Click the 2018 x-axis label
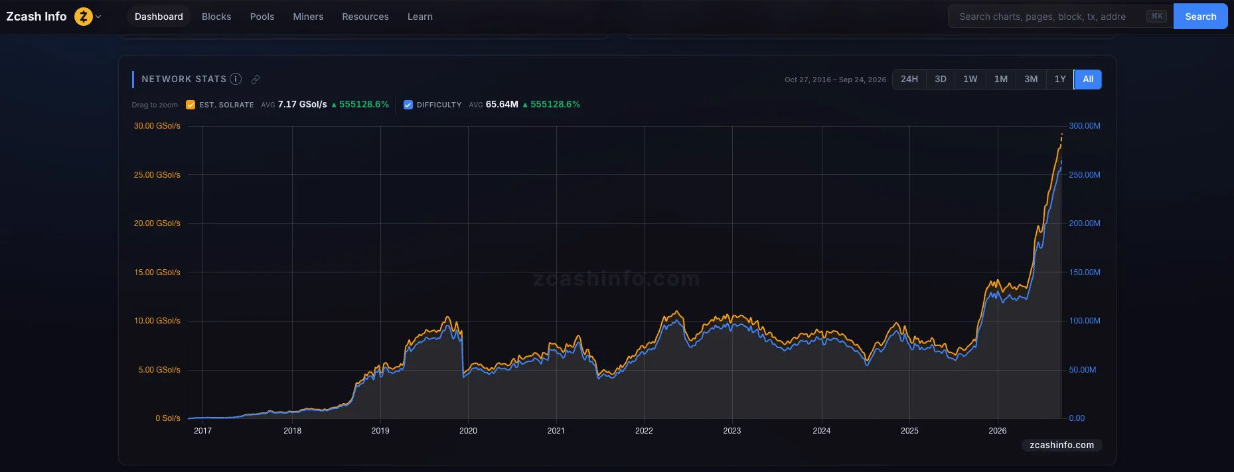Viewport: 1234px width, 472px height. (292, 431)
